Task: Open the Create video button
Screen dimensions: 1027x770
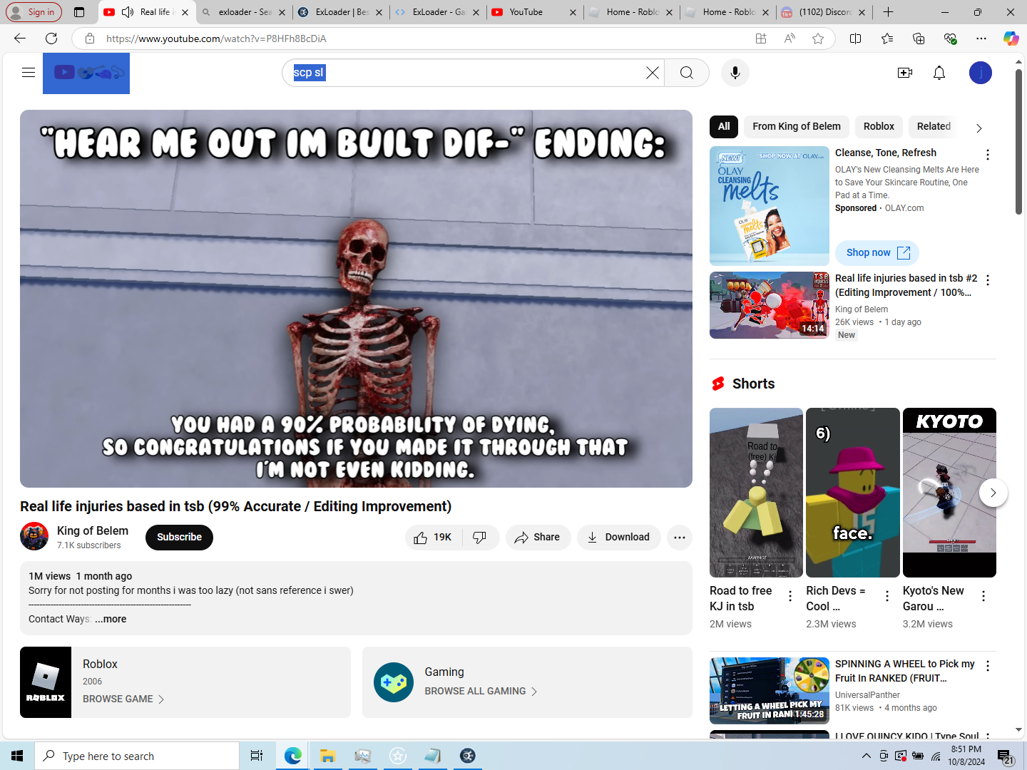Action: point(905,73)
